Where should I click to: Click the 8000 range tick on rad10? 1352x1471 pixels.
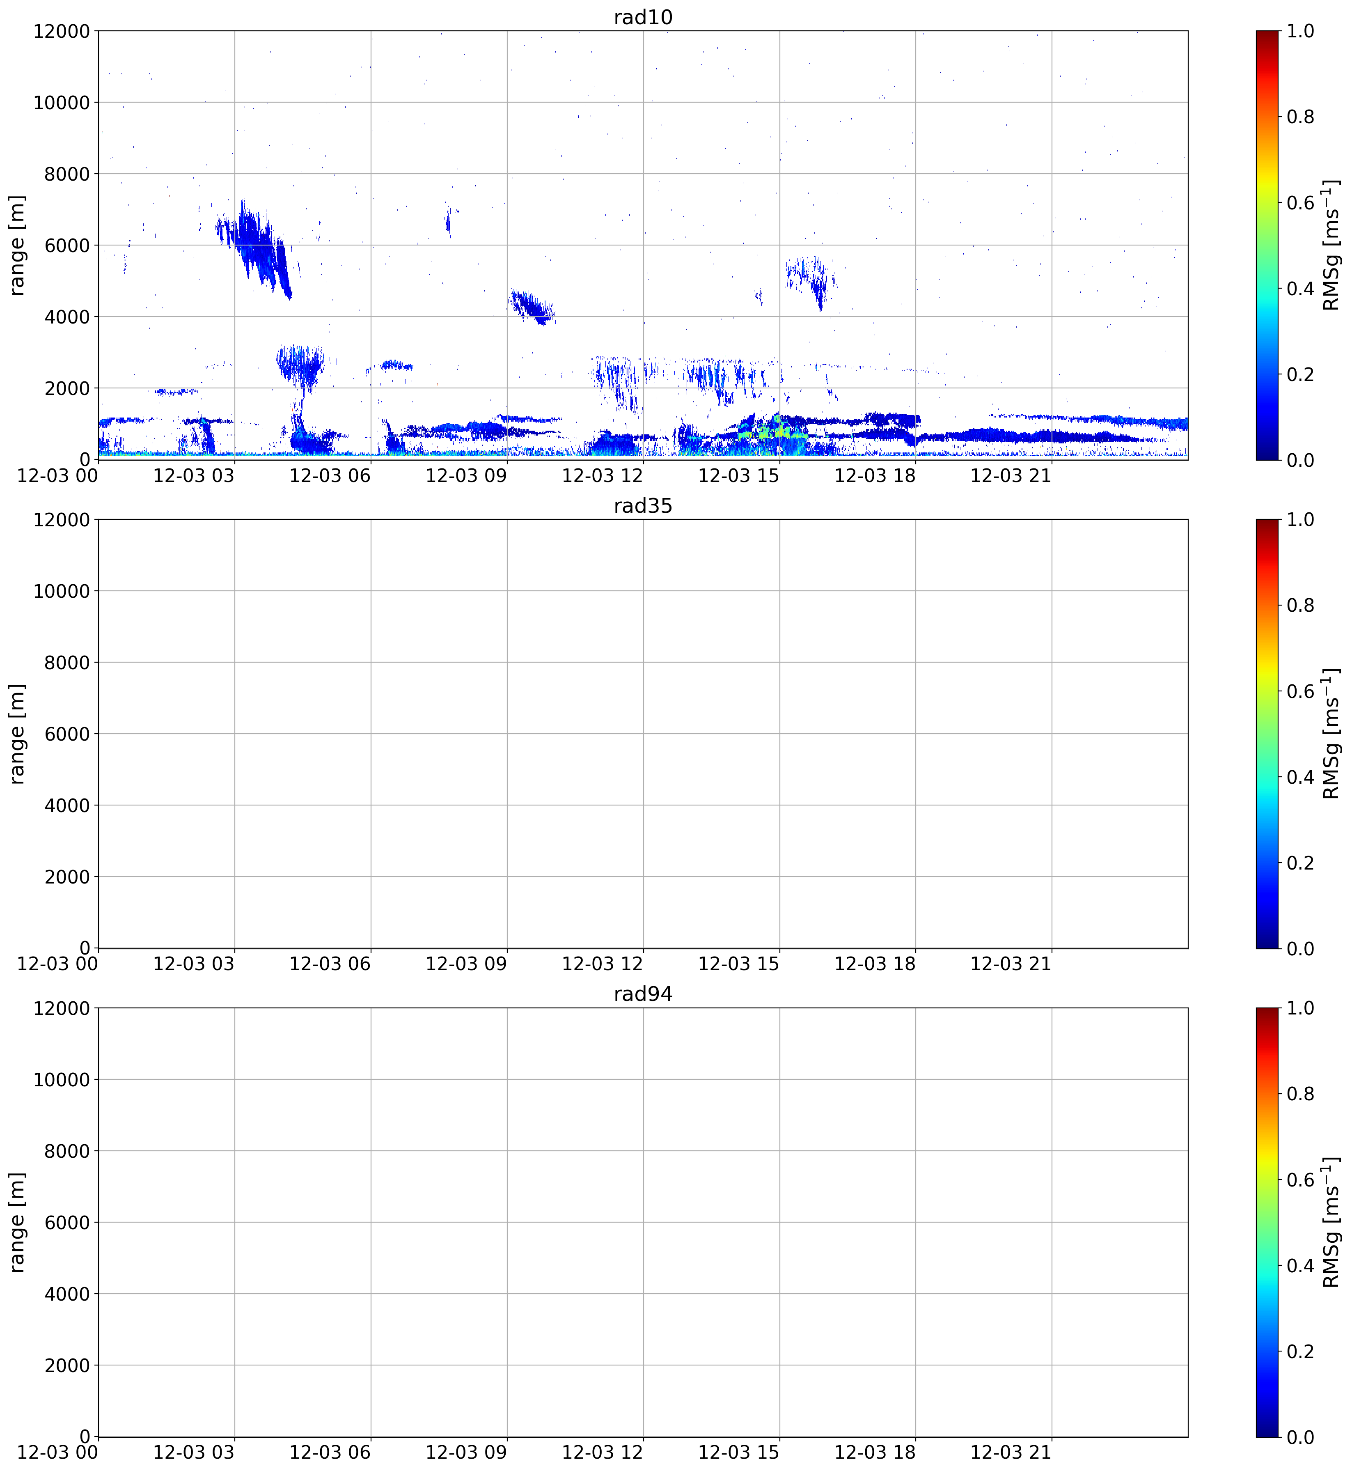67,174
